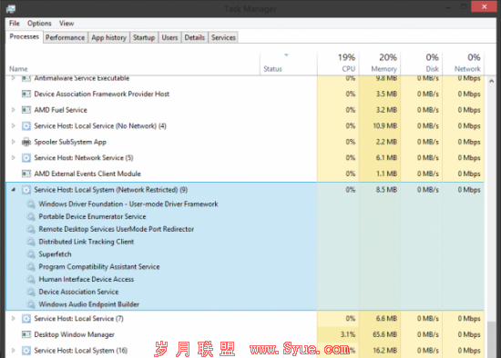Screen dimensions: 501x358
Task: Click the 10.9 MB memory value
Action: click(x=384, y=126)
